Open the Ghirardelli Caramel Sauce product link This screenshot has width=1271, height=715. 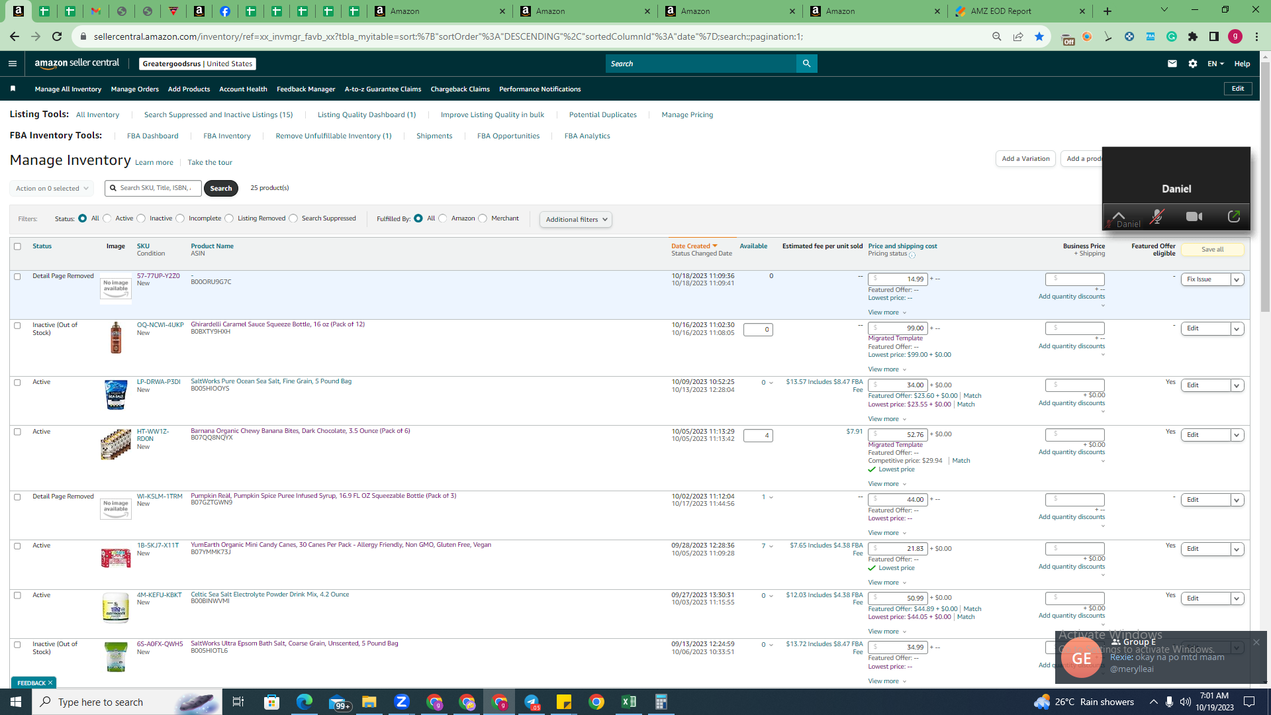(x=278, y=324)
